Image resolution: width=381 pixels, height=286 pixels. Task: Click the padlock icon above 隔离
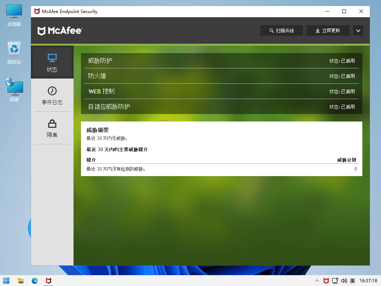pos(52,124)
